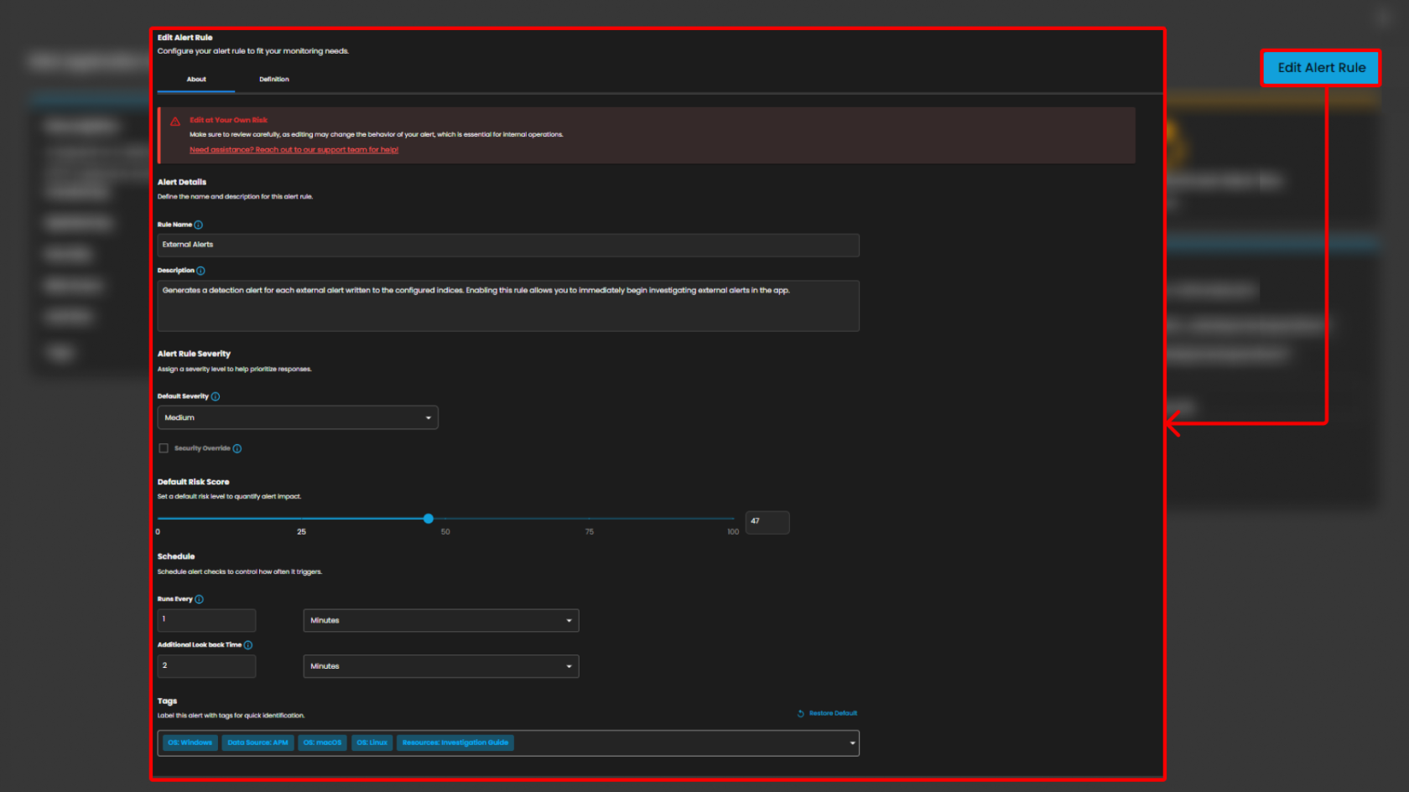This screenshot has width=1409, height=792.
Task: Switch to the Definition tab
Action: [x=273, y=80]
